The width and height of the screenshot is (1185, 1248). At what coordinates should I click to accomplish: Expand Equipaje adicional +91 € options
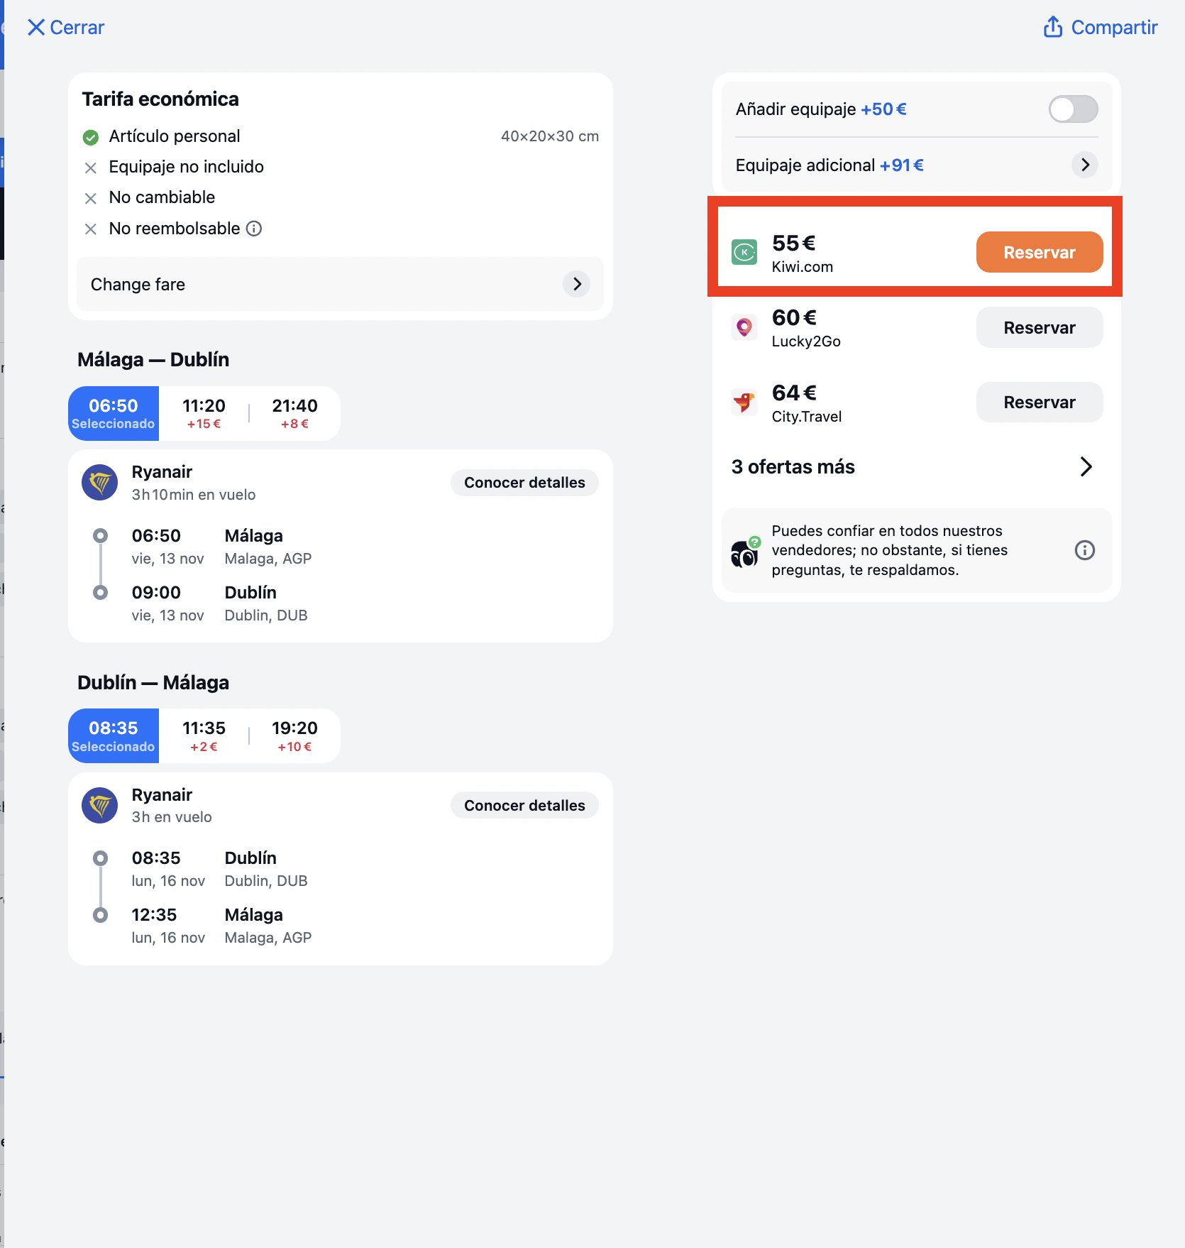click(1084, 165)
